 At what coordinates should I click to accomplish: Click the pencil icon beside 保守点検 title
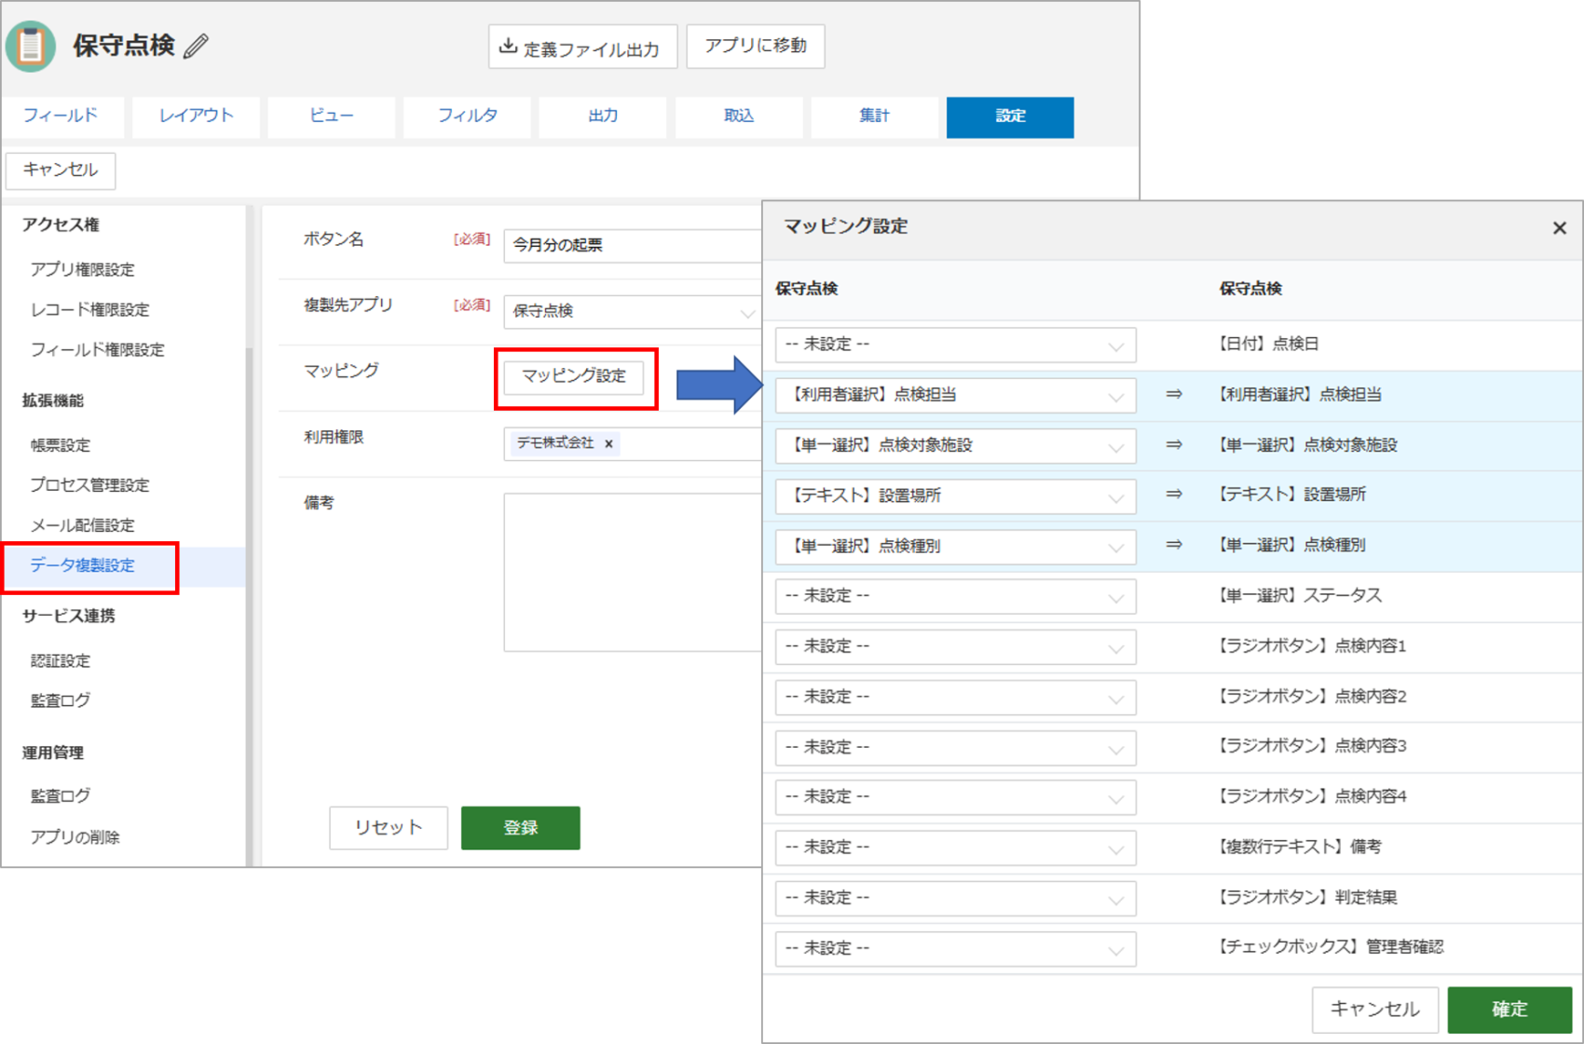point(196,46)
